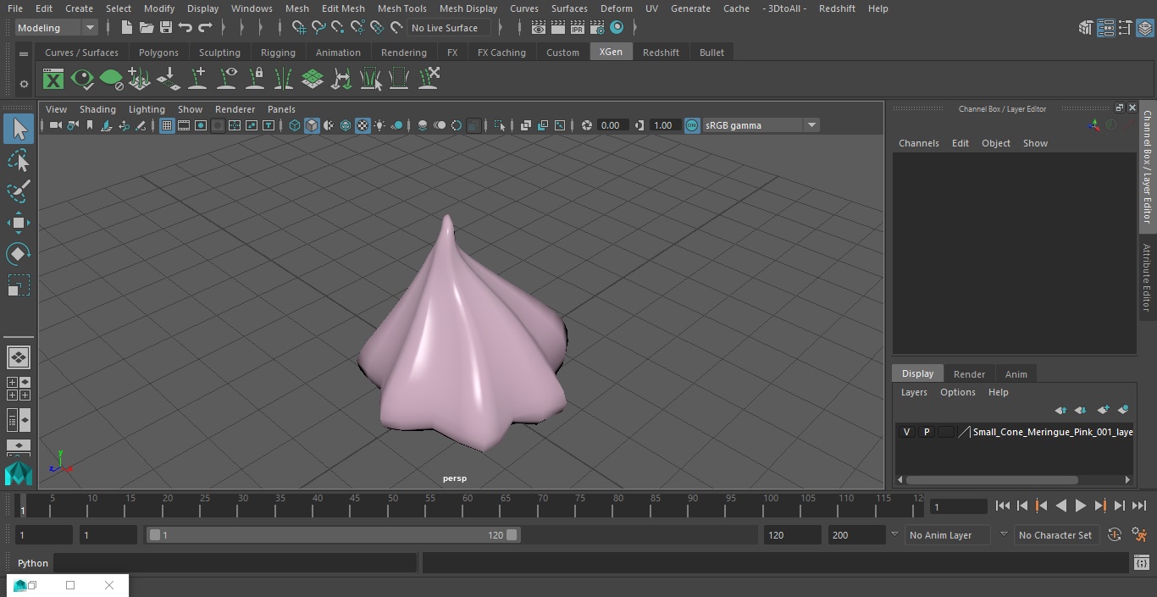Select the arrow Select tool

point(19,129)
